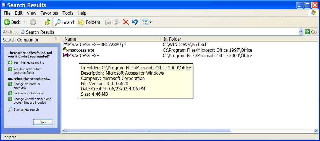
Task: Click the Windows flag logo icon
Action: (313, 13)
